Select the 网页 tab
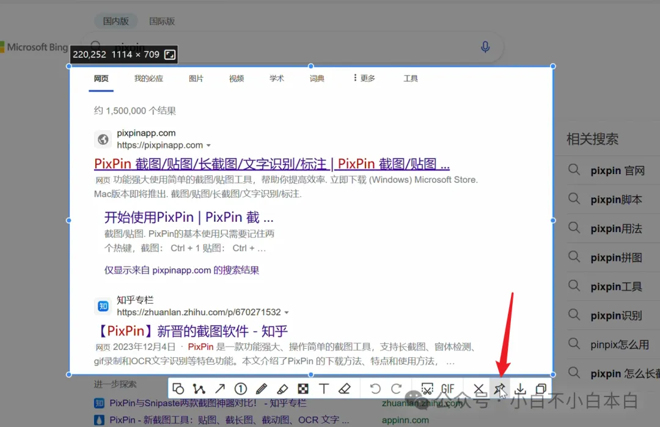The image size is (660, 427). (x=101, y=78)
